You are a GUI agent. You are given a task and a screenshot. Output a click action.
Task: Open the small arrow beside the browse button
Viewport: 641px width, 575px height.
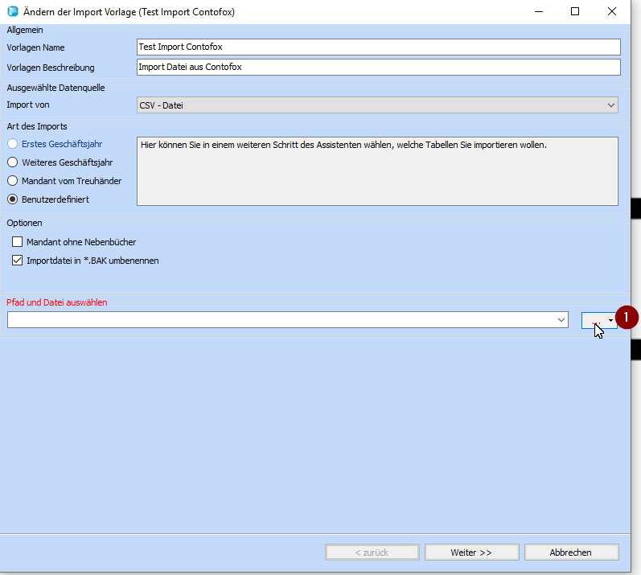[611, 320]
